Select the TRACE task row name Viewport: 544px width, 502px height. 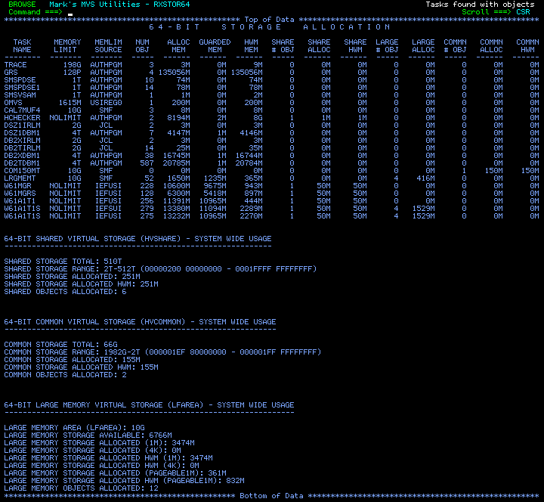click(x=17, y=65)
